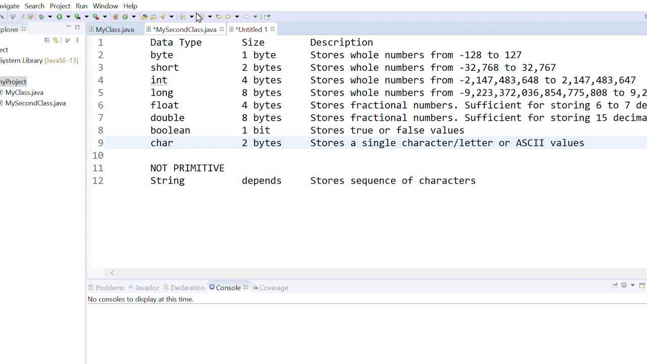
Task: Select the System Library JavaSE-13 node
Action: click(x=39, y=61)
